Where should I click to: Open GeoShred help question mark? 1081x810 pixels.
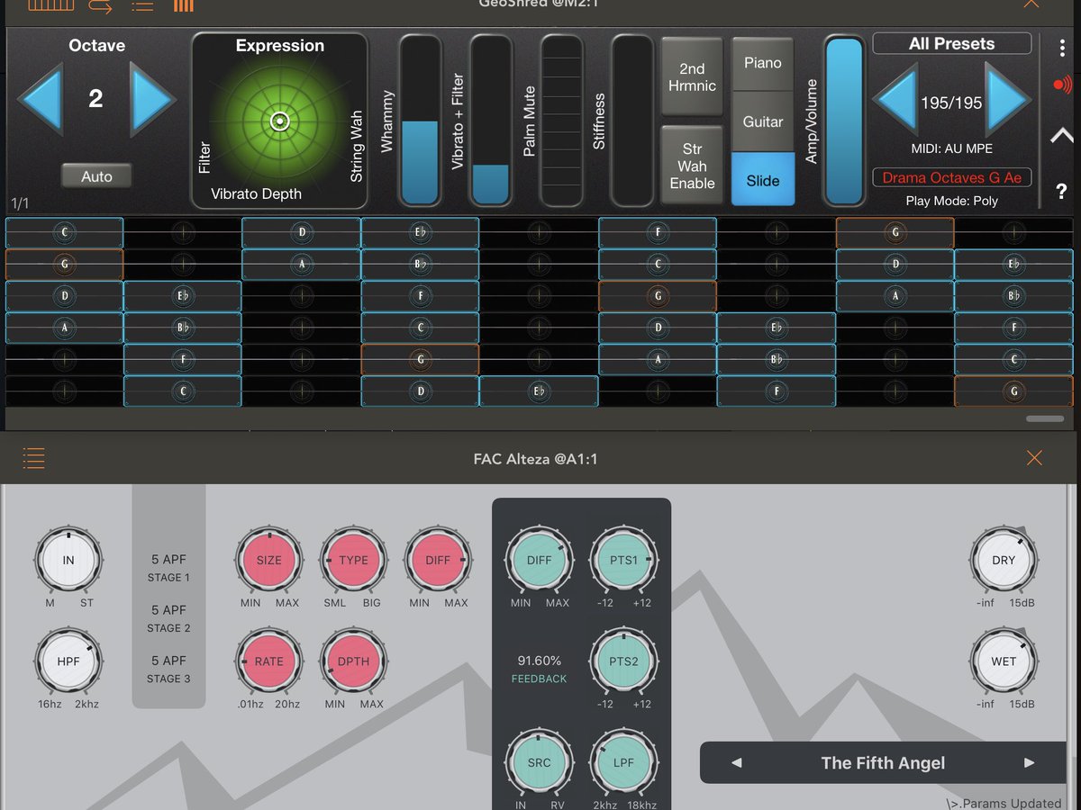point(1061,192)
